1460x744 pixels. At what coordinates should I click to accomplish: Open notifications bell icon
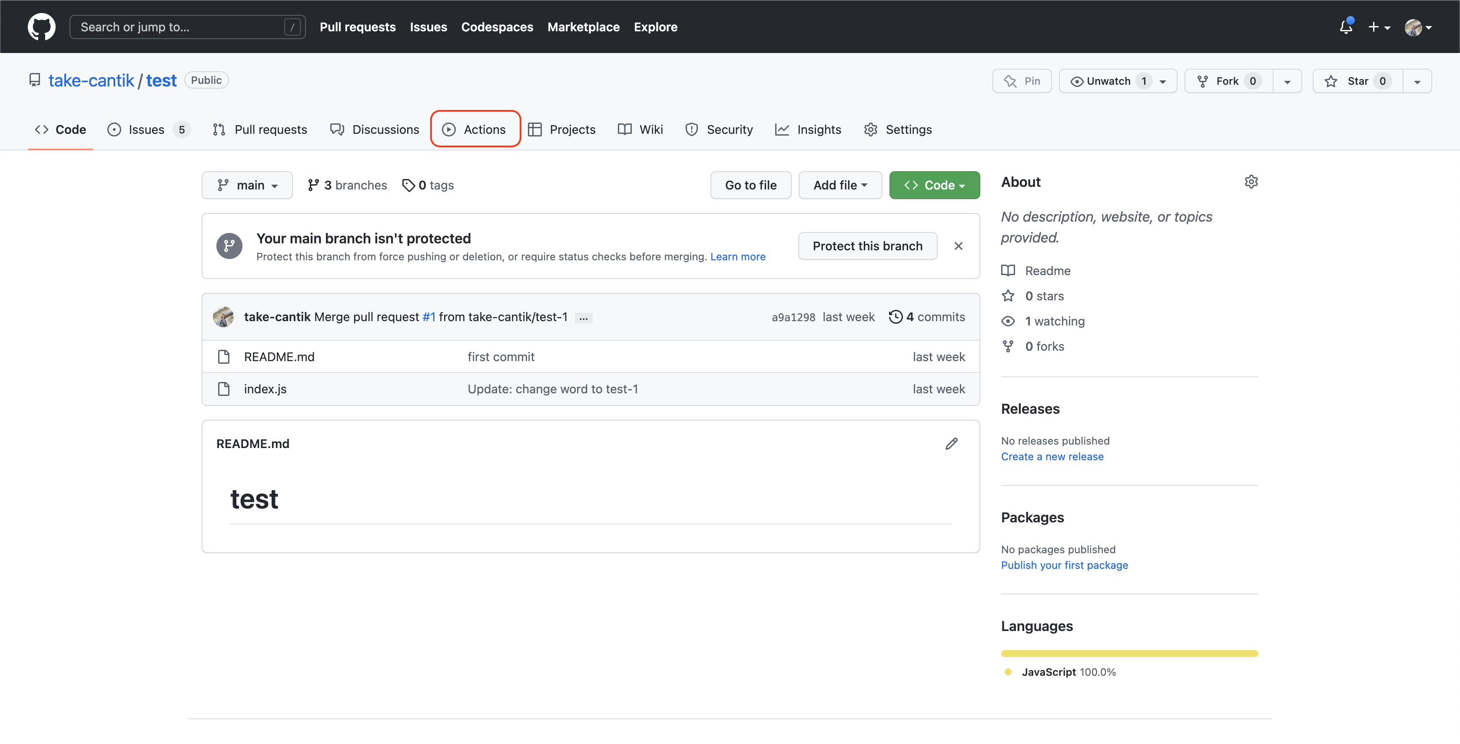click(1346, 27)
